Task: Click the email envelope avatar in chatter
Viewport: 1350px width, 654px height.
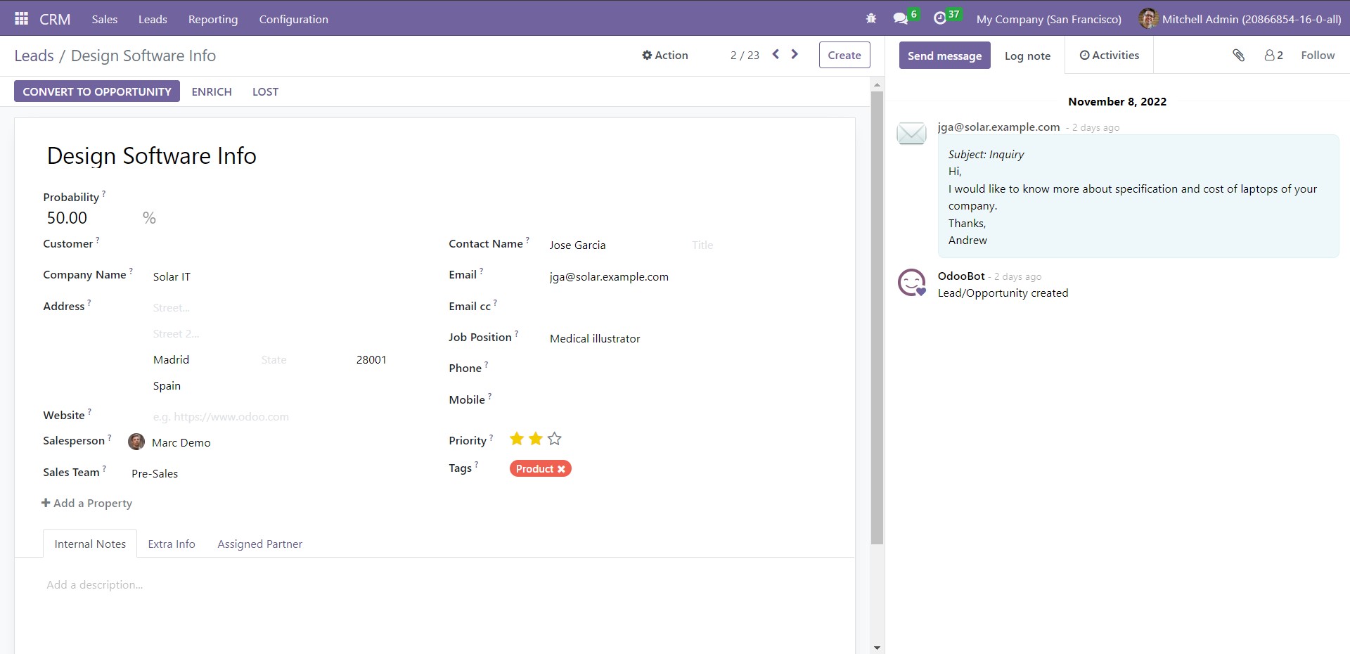Action: [x=911, y=133]
